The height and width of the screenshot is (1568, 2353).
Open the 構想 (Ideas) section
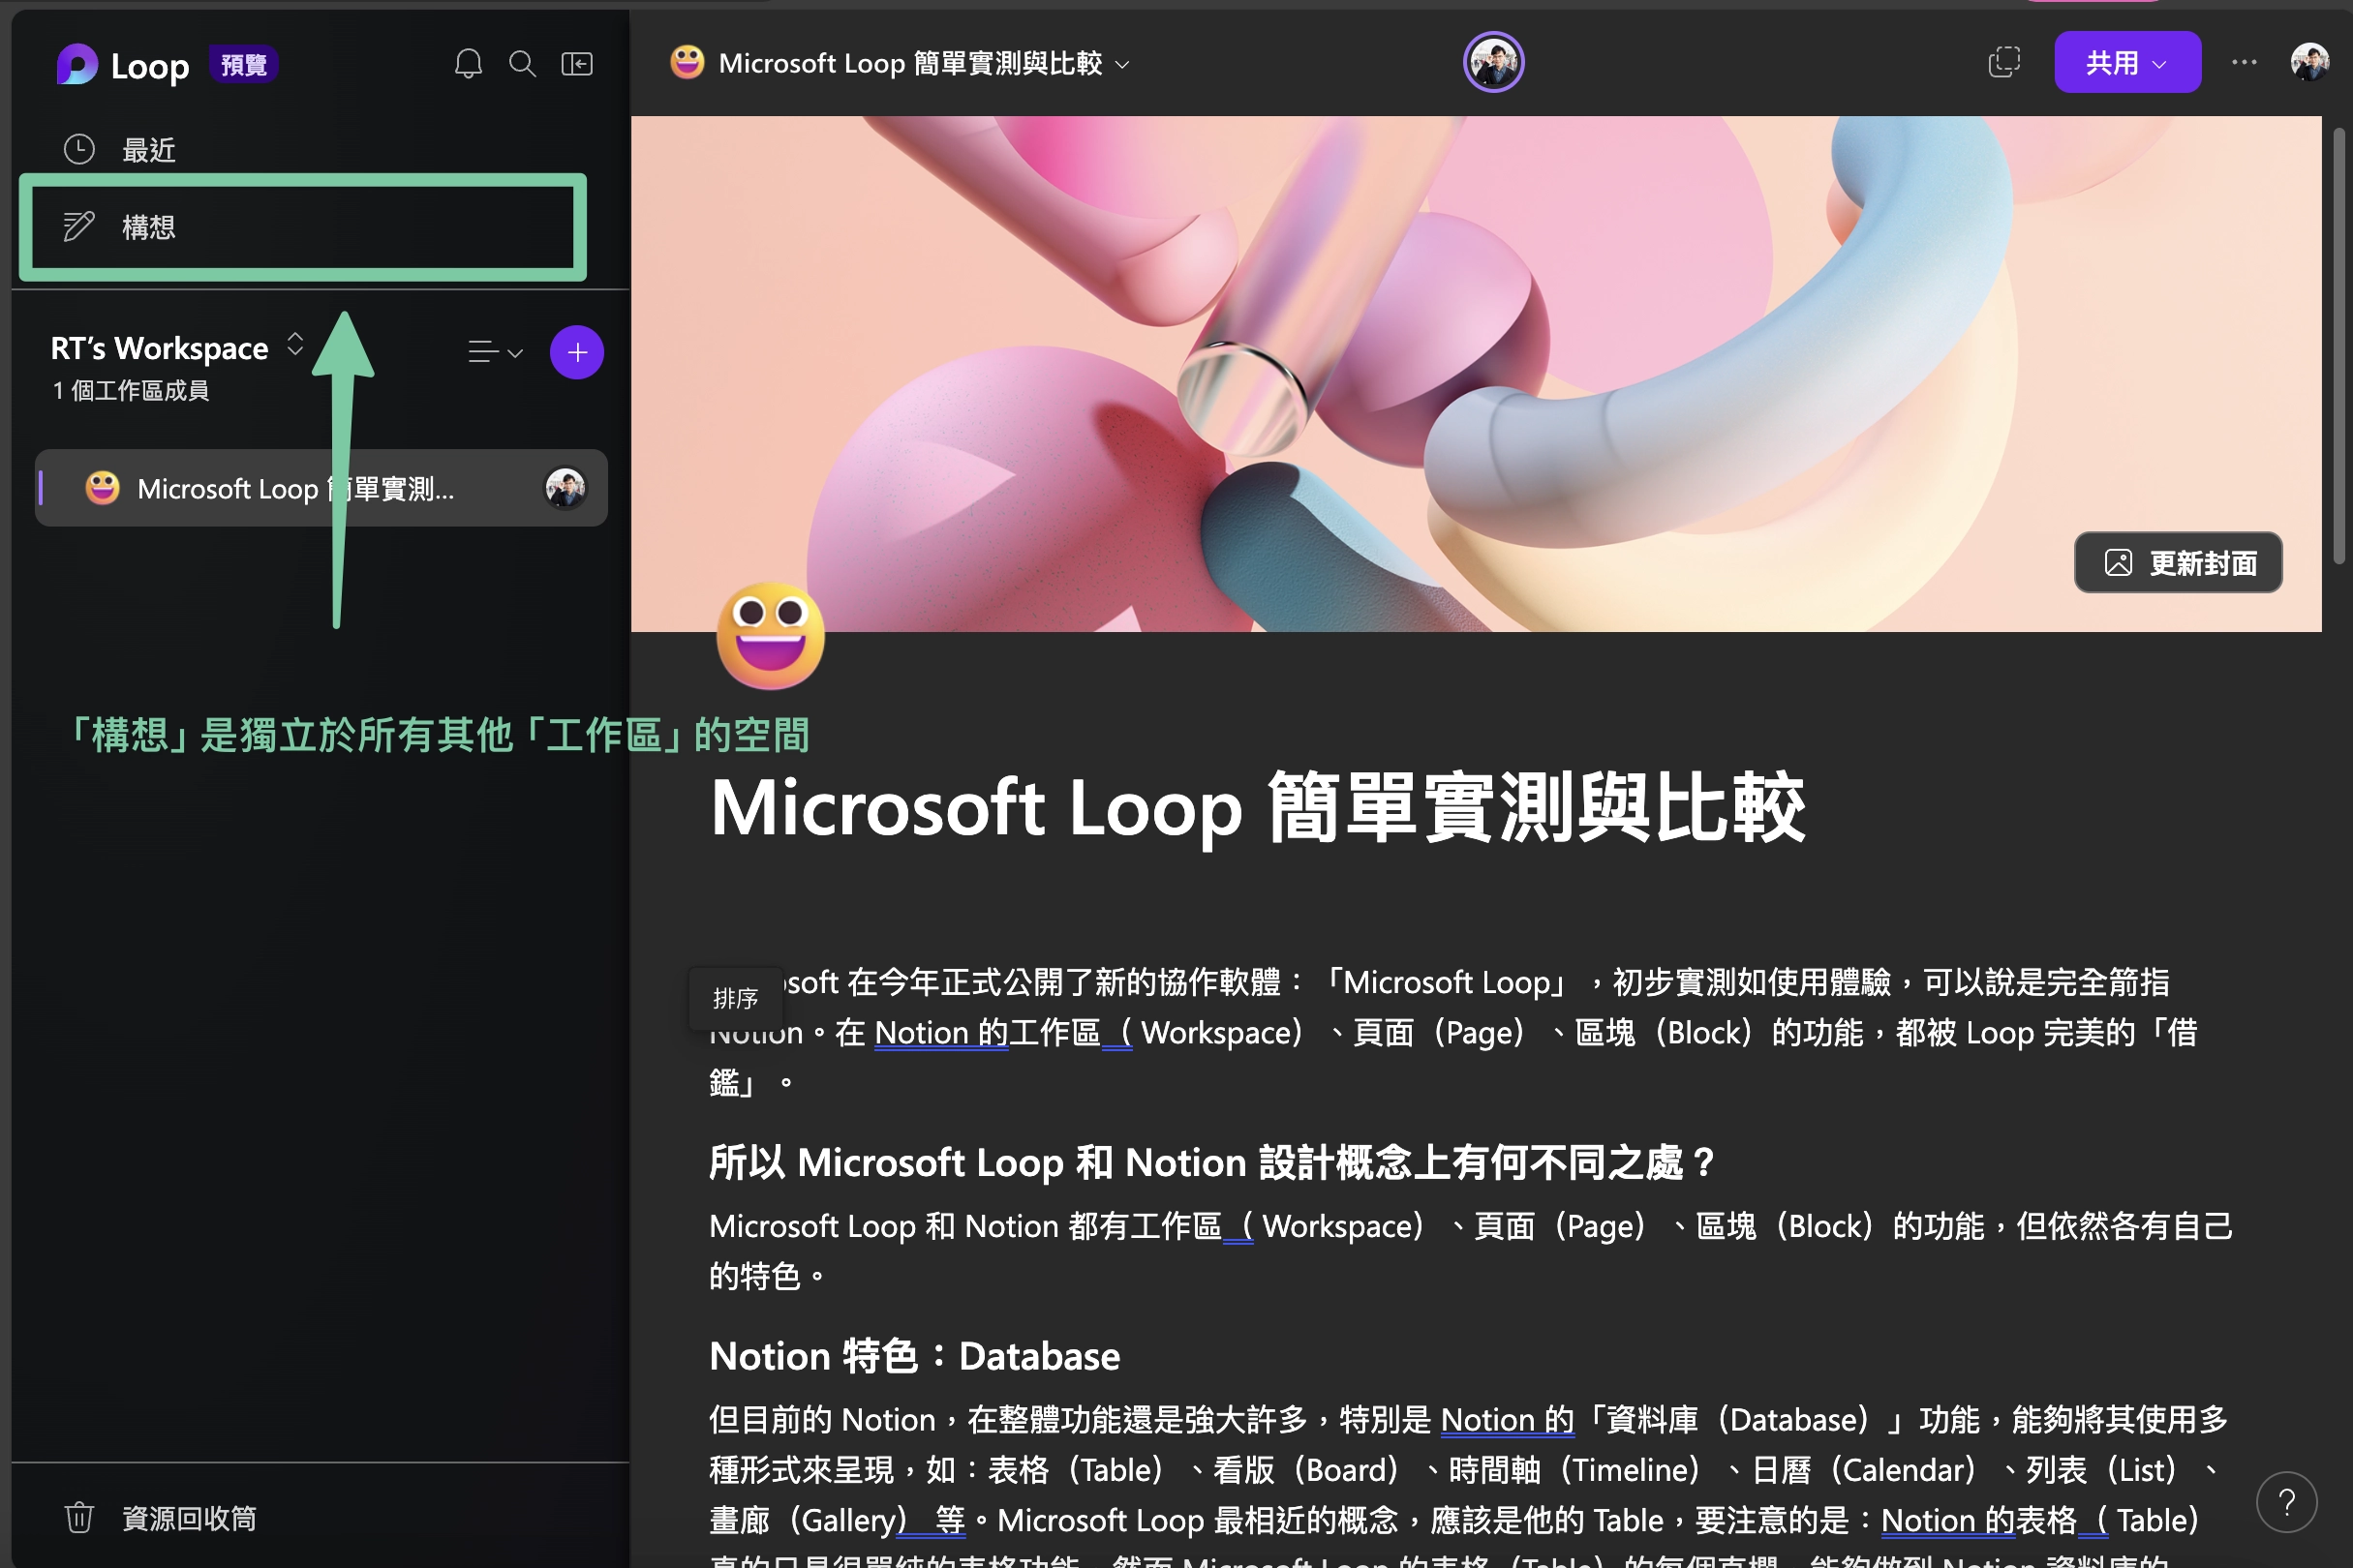[303, 227]
